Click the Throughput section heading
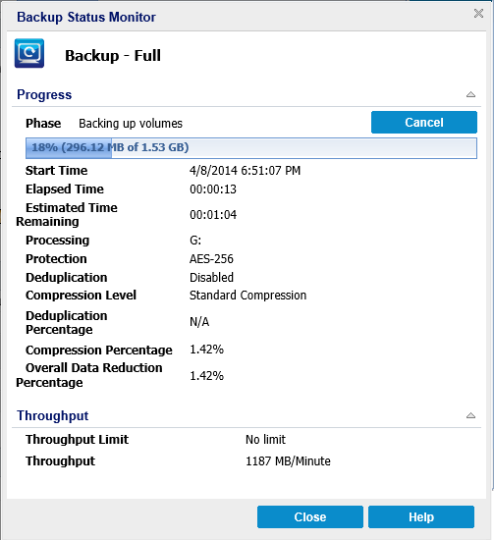Image resolution: width=494 pixels, height=540 pixels. point(53,415)
